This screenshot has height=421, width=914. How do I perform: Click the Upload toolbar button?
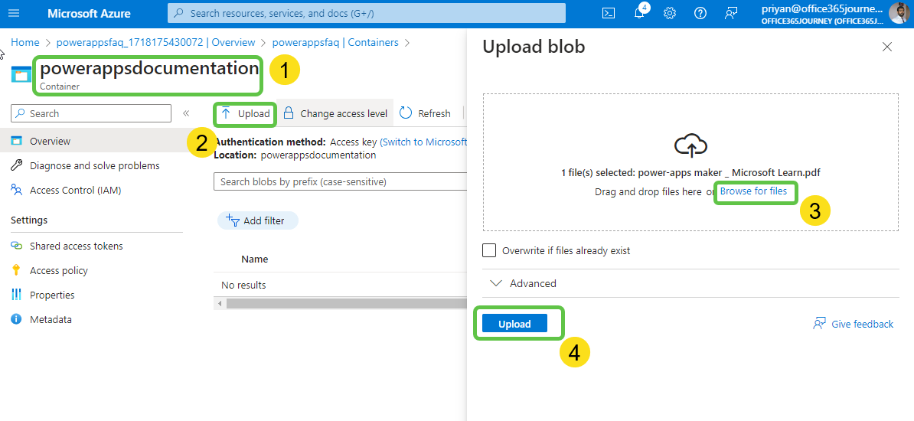[246, 113]
